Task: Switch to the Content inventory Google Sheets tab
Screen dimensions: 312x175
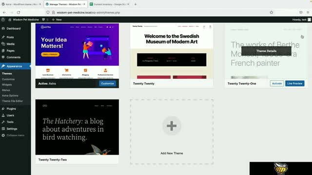Action: tap(109, 4)
